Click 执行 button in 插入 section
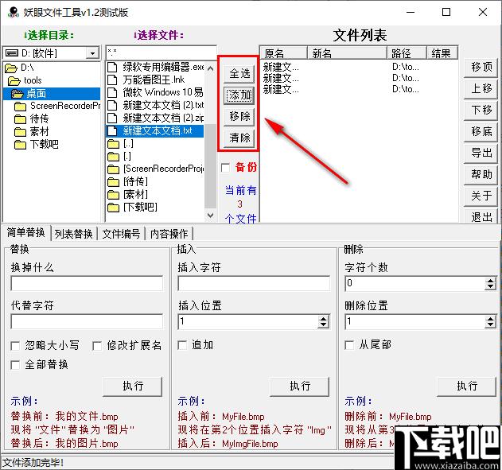Viewport: 502px width, 470px height. pyautogui.click(x=300, y=386)
